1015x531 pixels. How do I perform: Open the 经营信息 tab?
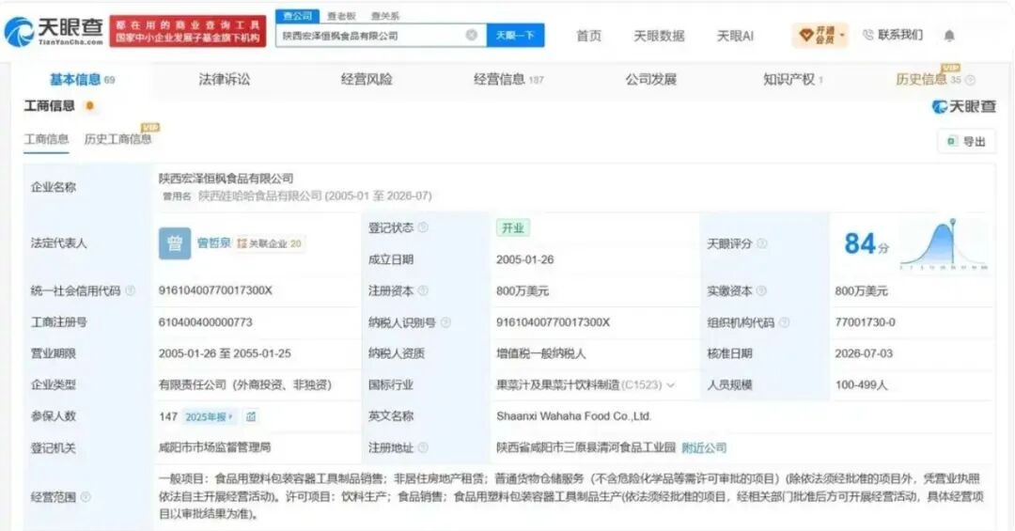pyautogui.click(x=508, y=80)
